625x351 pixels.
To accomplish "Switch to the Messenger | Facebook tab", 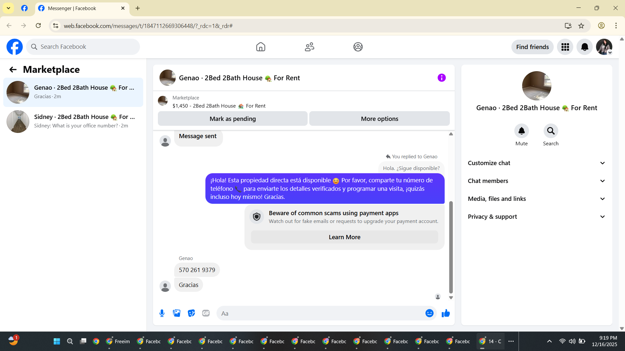I will pos(82,8).
